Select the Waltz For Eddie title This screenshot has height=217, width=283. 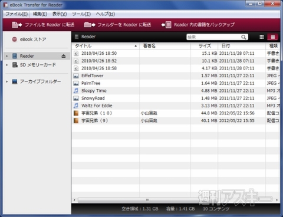point(97,106)
